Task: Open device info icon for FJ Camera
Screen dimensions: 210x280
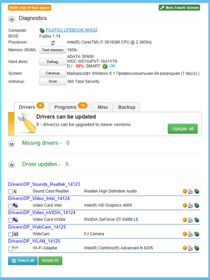Action: (x=191, y=234)
